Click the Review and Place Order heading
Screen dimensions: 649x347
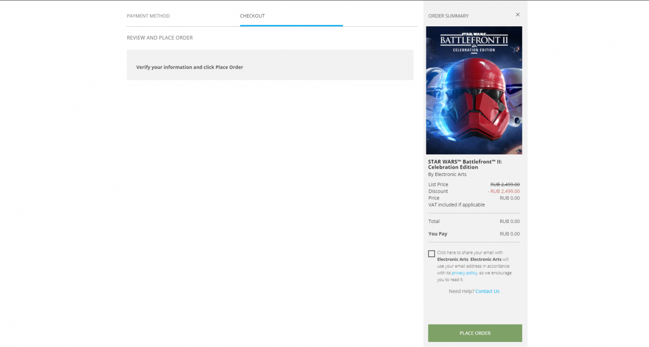coord(159,38)
